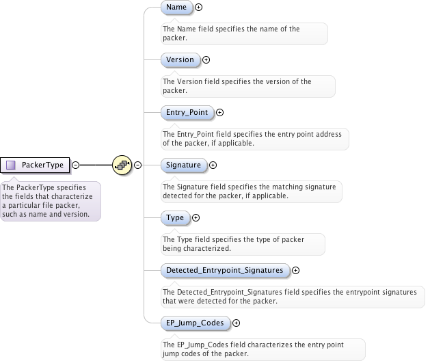The width and height of the screenshot is (430, 363).
Task: Select the Detected_Entrypoint_Signatures node
Action: [x=224, y=270]
